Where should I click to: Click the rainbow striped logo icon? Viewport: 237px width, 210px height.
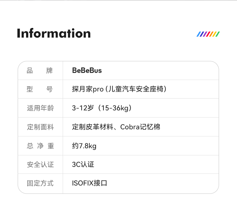(x=208, y=34)
